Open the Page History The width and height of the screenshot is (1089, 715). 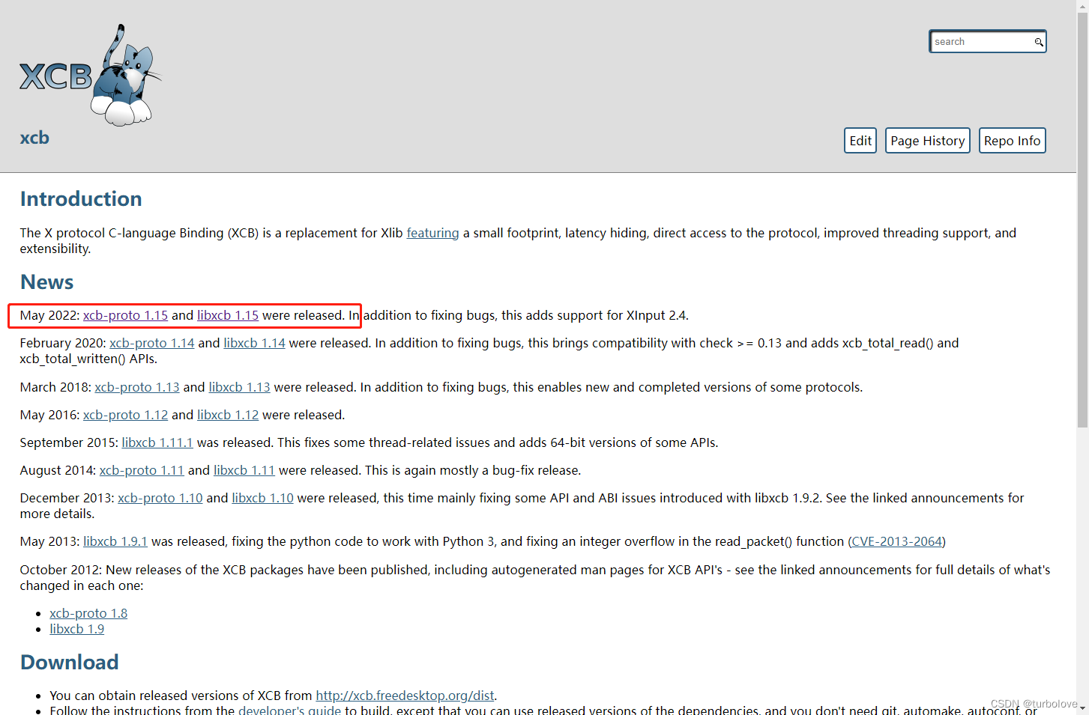point(927,140)
